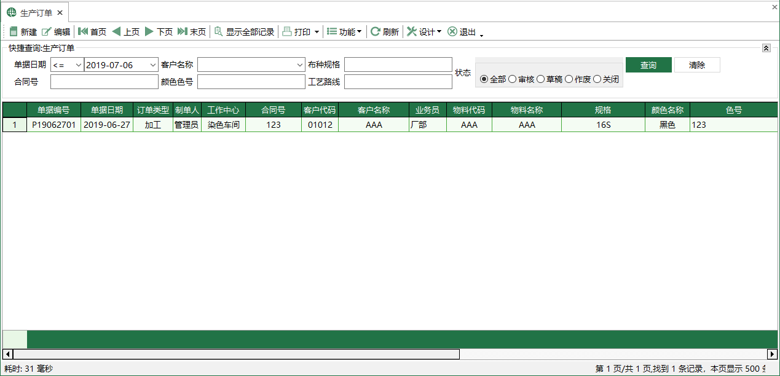Collapse the 快捷查询 quick query panel
The width and height of the screenshot is (780, 376).
(766, 48)
